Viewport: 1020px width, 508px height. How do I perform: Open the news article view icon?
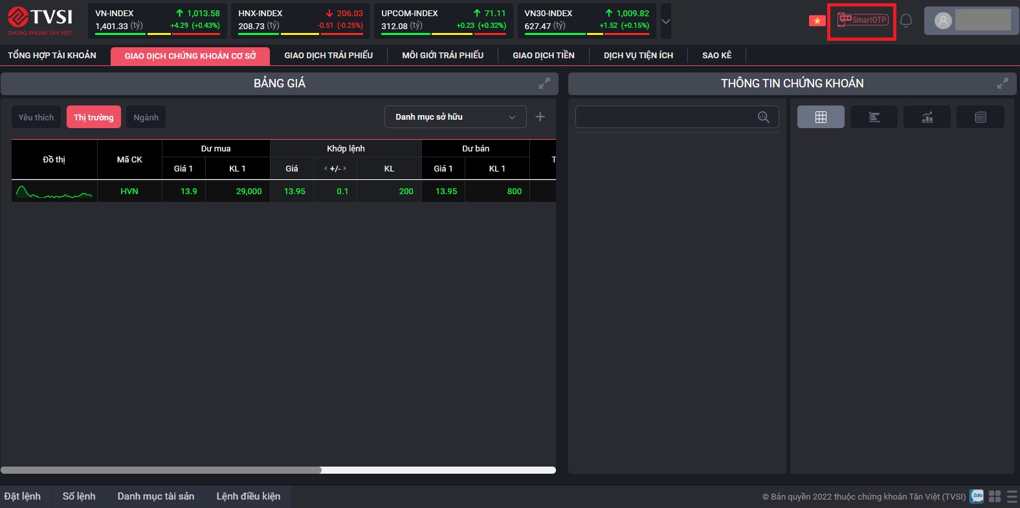pyautogui.click(x=980, y=117)
